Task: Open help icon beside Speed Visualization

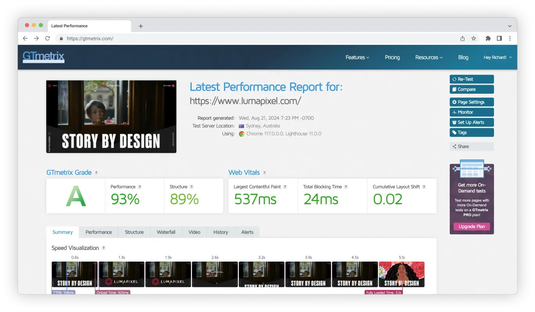Action: click(x=104, y=248)
